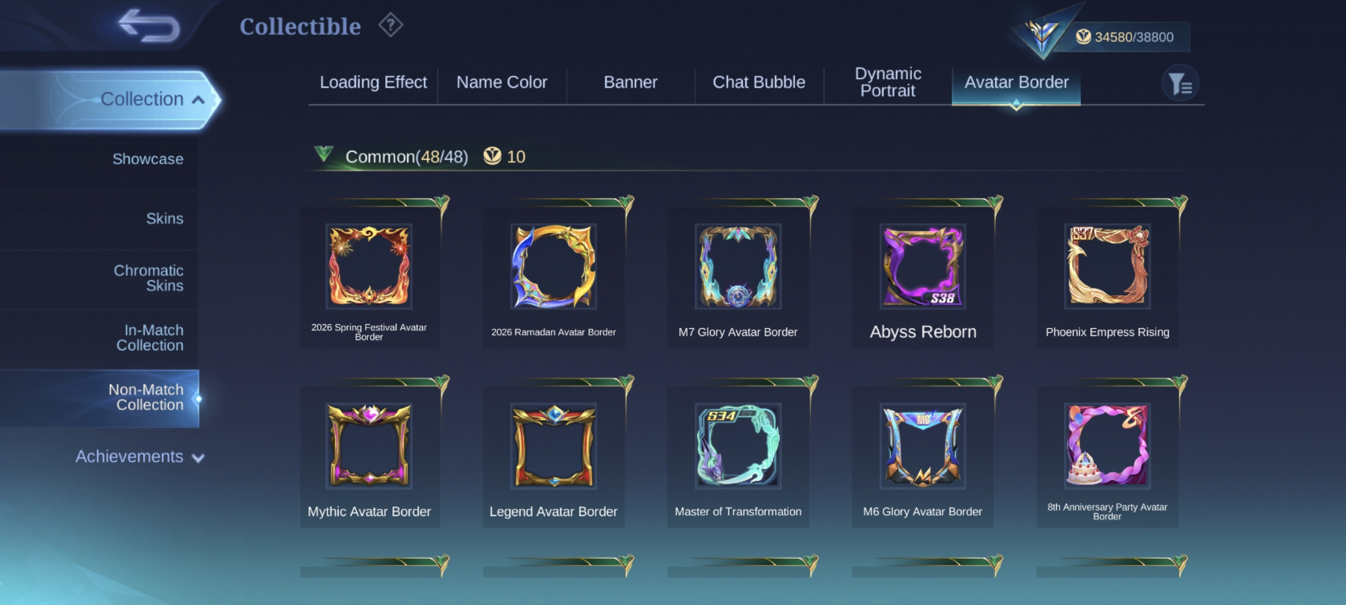
Task: Open the Dynamic Portrait tab
Action: point(888,82)
